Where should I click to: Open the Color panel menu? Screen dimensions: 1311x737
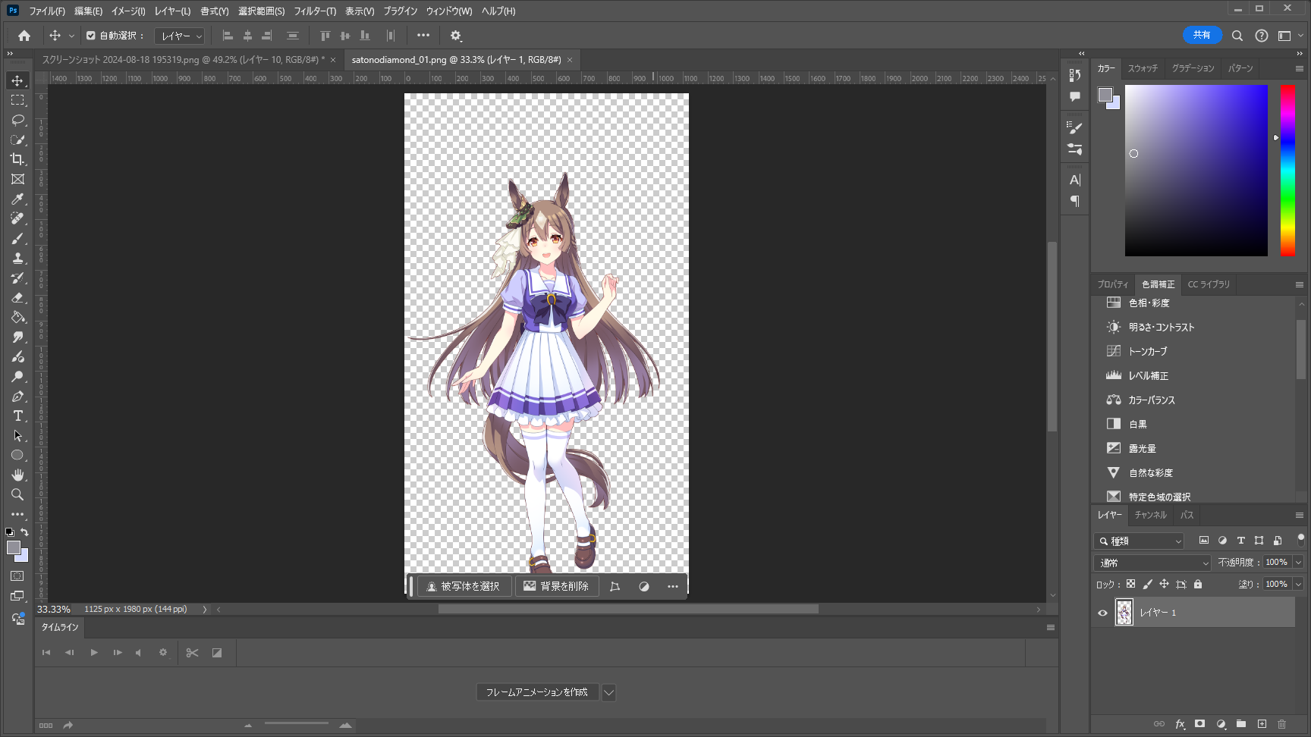pyautogui.click(x=1300, y=68)
